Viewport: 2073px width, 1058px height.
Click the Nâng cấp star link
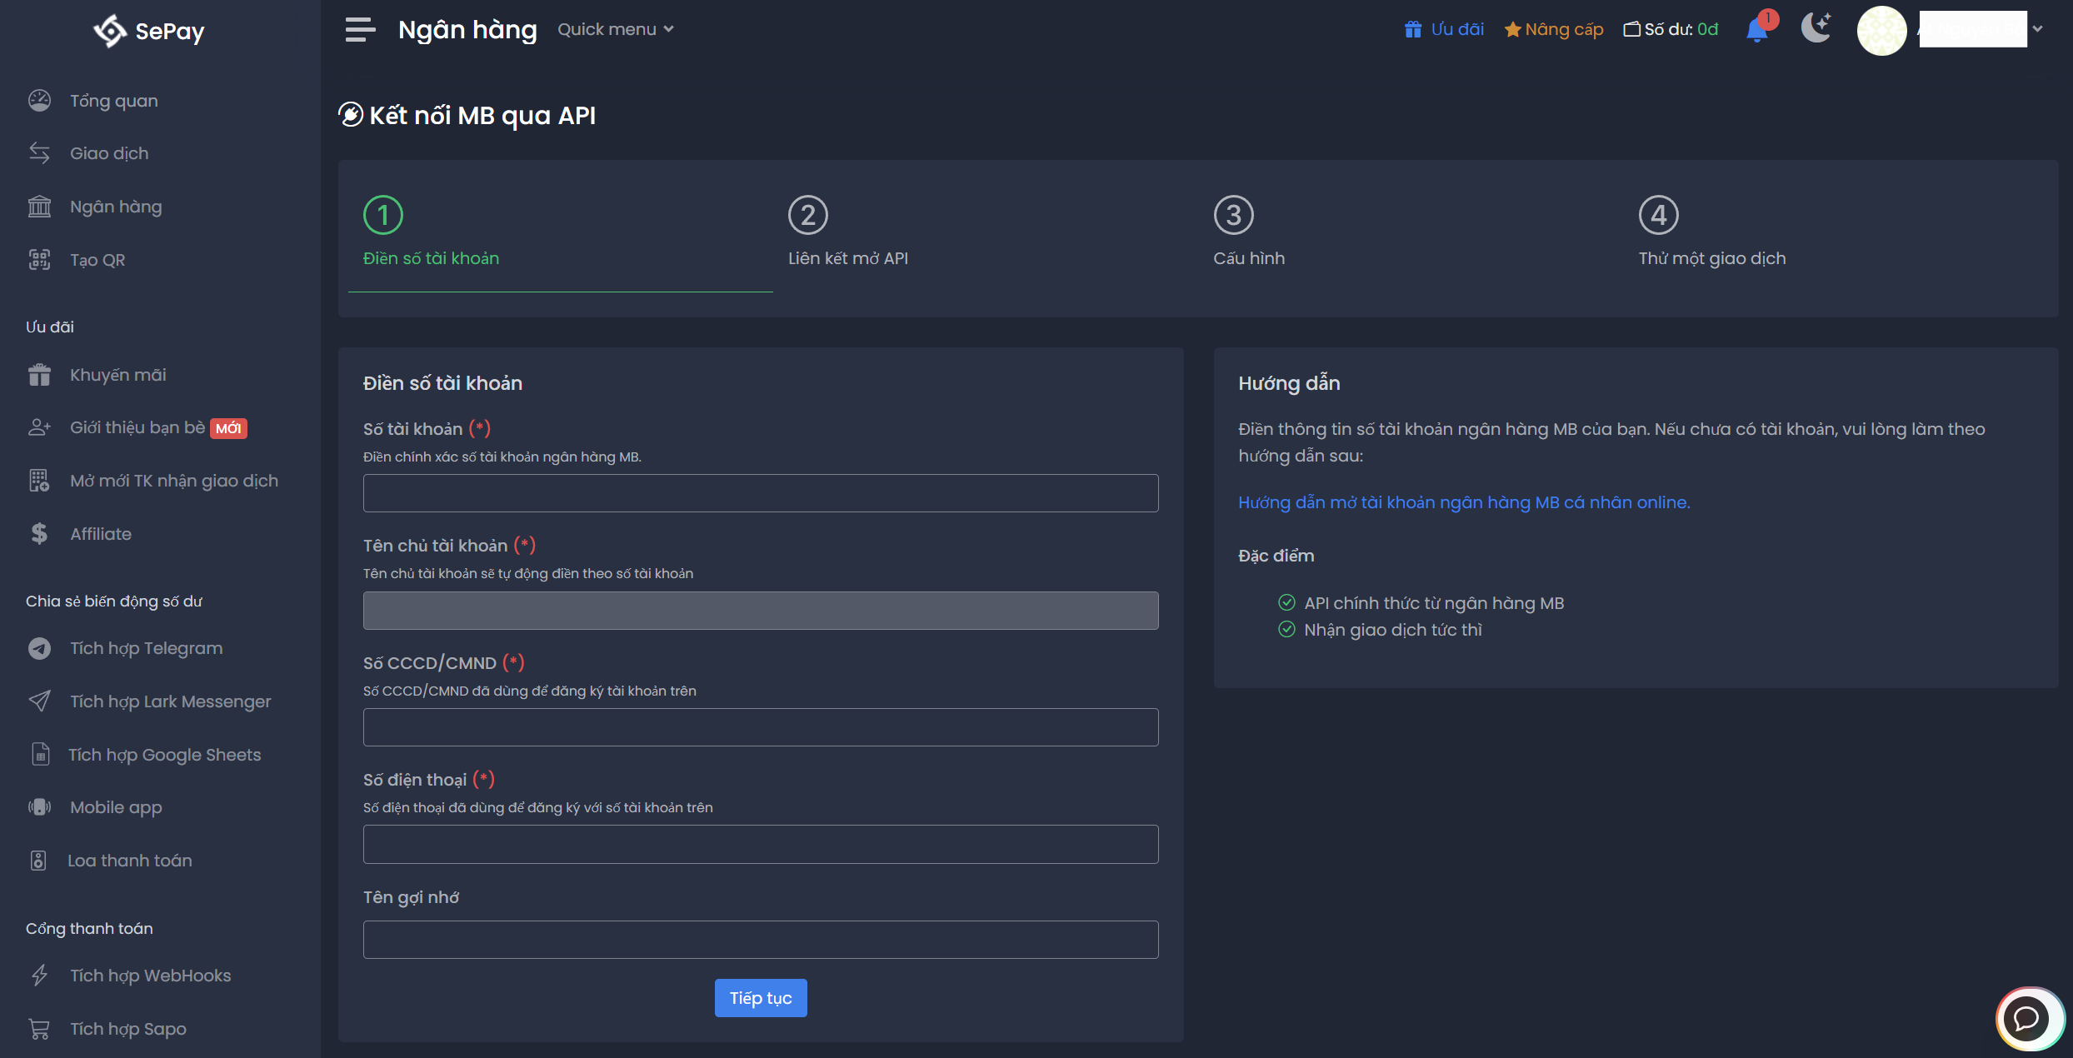(1554, 30)
